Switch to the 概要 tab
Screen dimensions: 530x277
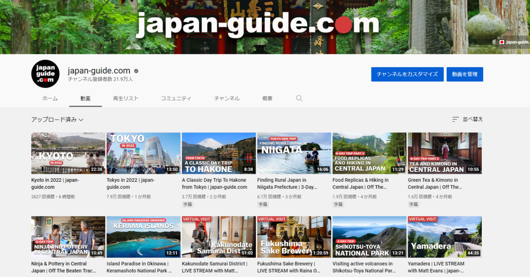pyautogui.click(x=267, y=98)
